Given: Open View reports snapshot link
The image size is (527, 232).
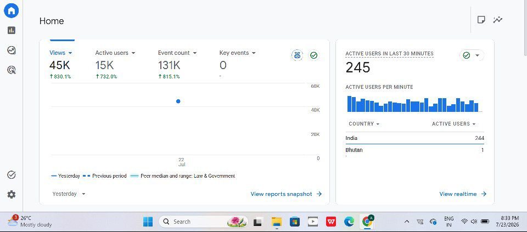Looking at the screenshot, I should (287, 194).
